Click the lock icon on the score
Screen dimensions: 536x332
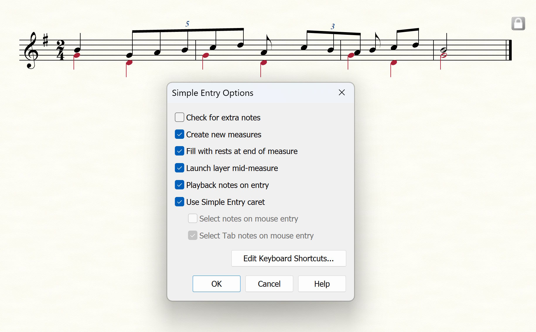click(518, 24)
